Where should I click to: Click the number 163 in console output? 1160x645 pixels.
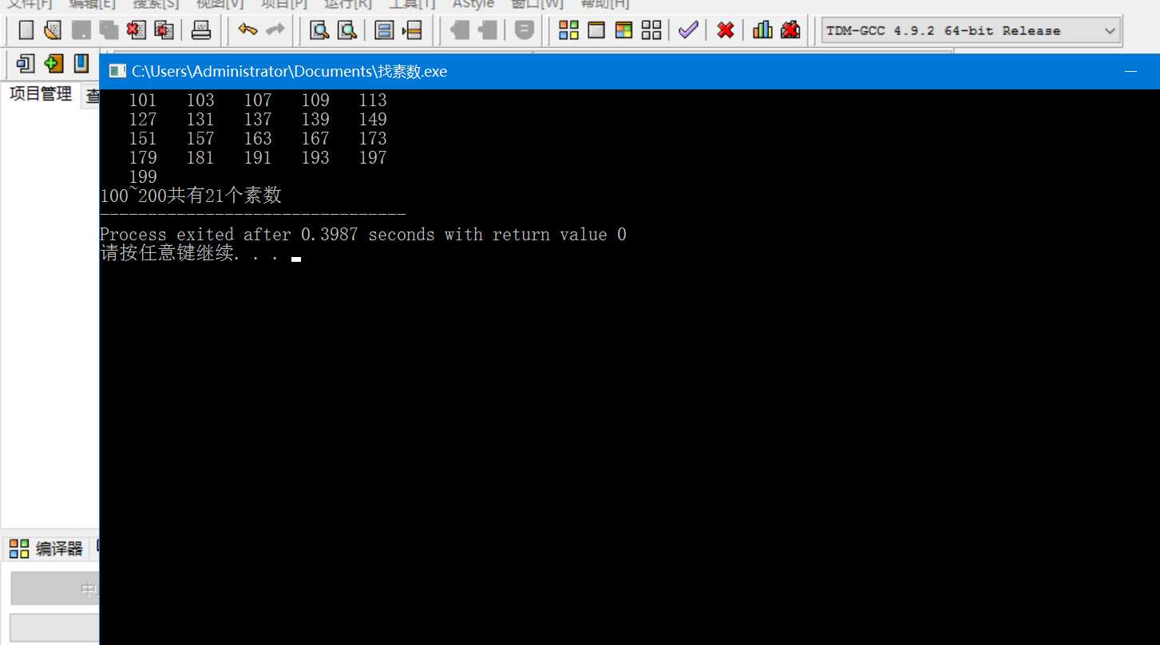pyautogui.click(x=258, y=139)
